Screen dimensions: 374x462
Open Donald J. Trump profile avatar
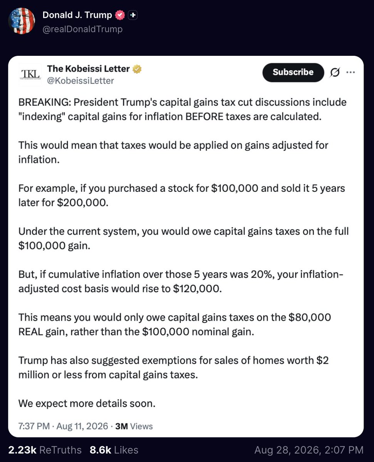pyautogui.click(x=22, y=22)
